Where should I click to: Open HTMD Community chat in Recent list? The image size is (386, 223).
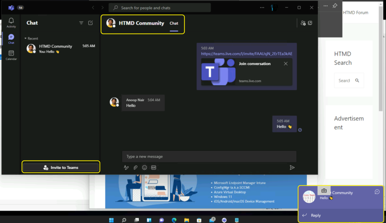61,49
